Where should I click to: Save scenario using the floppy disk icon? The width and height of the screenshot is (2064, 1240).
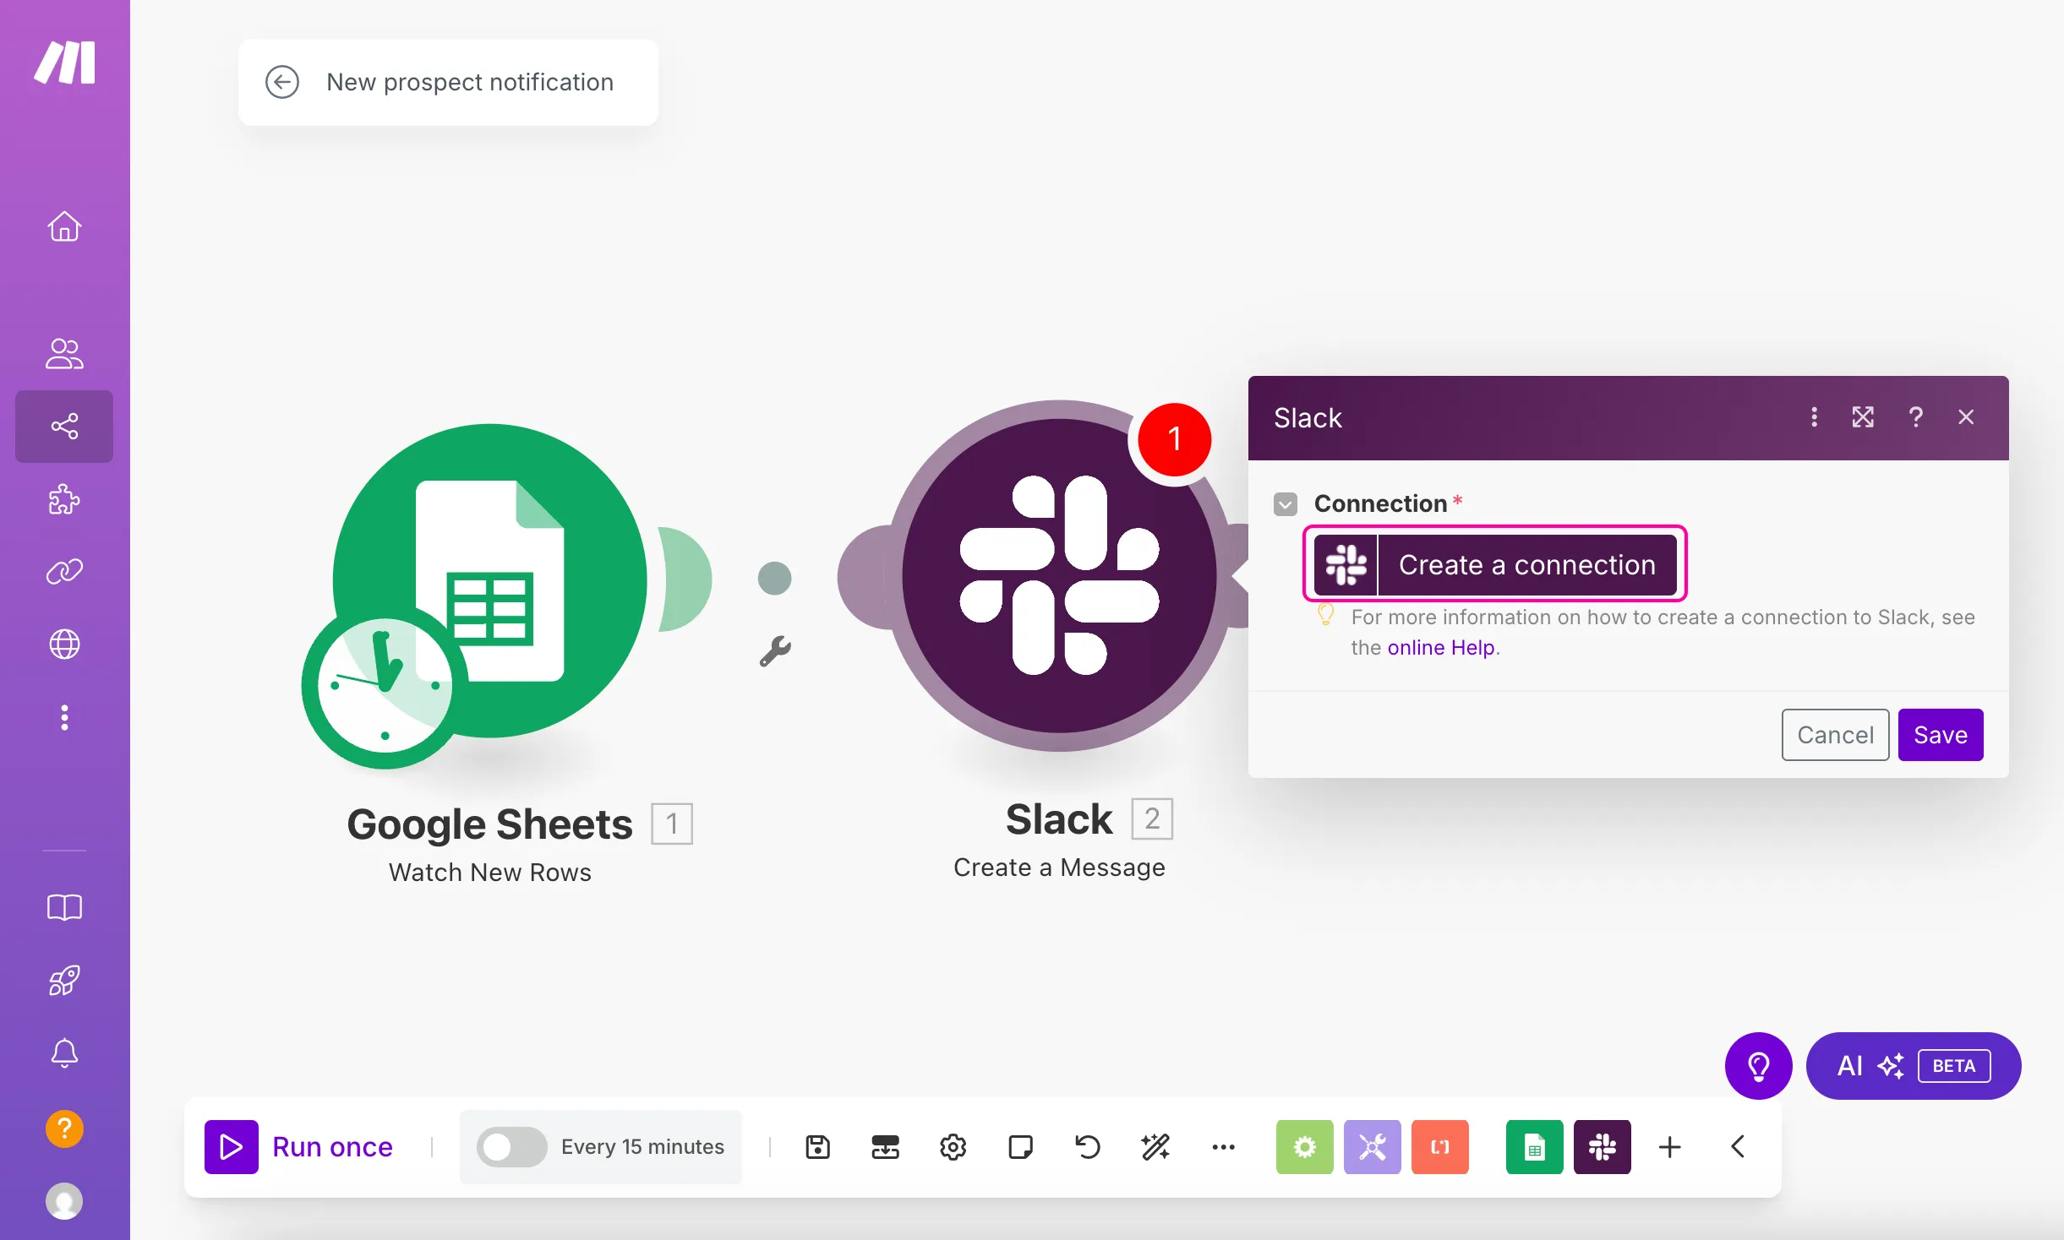coord(817,1147)
